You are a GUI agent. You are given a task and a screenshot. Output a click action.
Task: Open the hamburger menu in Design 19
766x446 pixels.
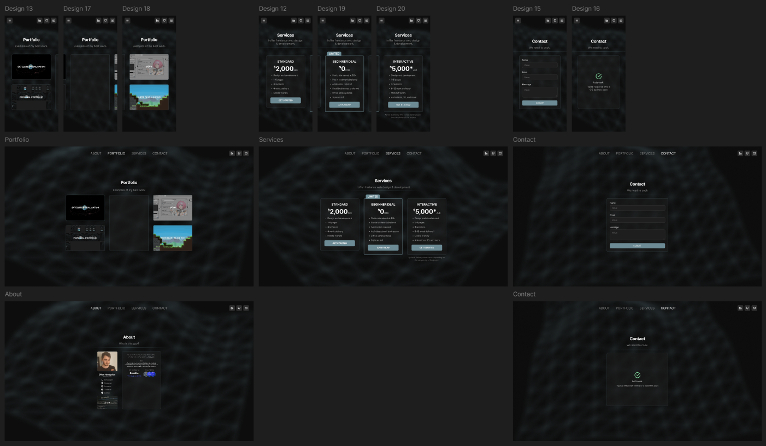coord(322,21)
